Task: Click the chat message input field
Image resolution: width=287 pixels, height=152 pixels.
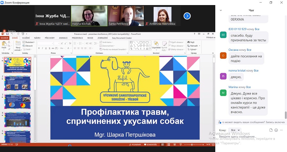Action: pyautogui.click(x=251, y=137)
